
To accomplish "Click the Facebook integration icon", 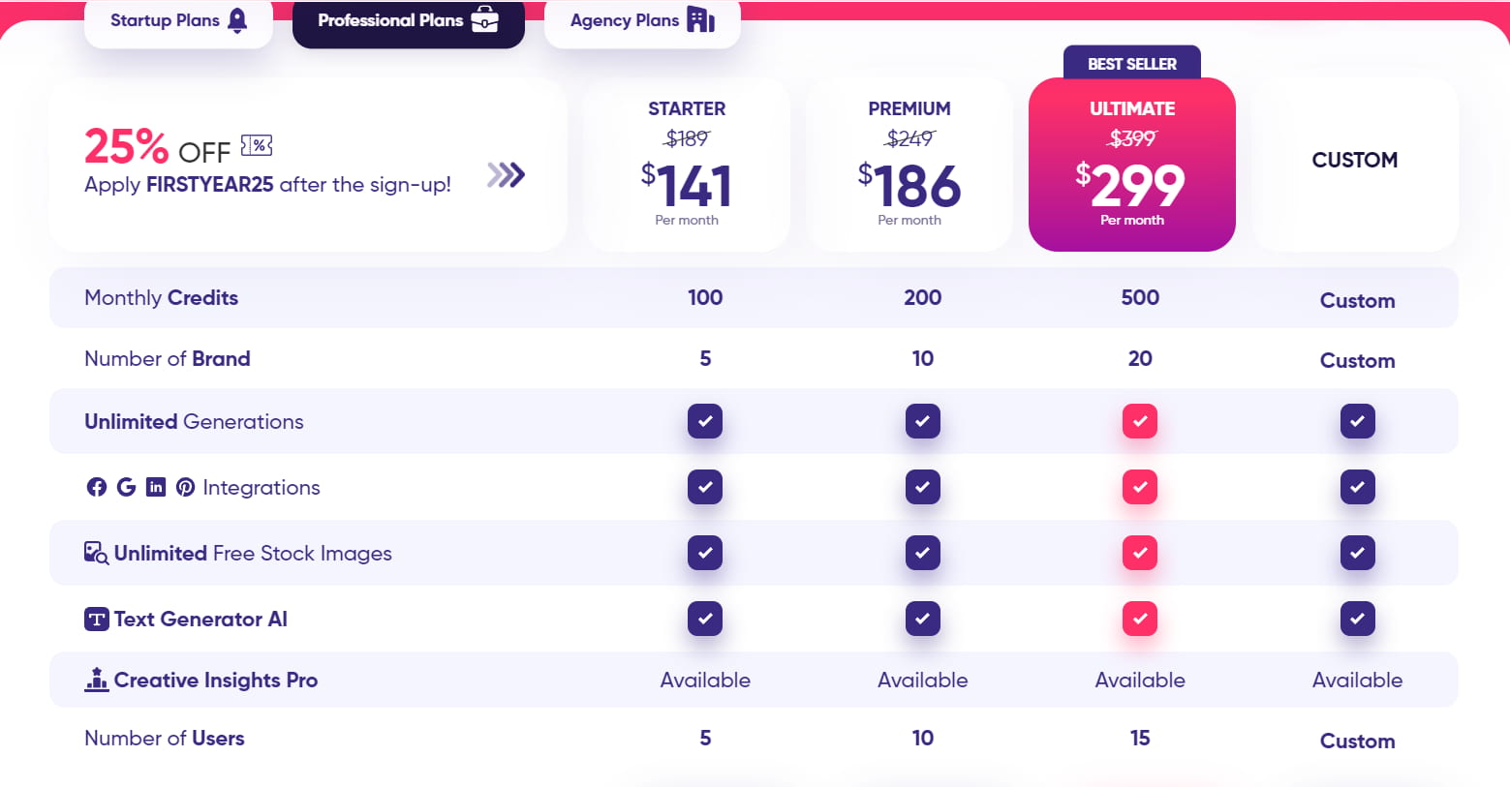I will coord(97,487).
